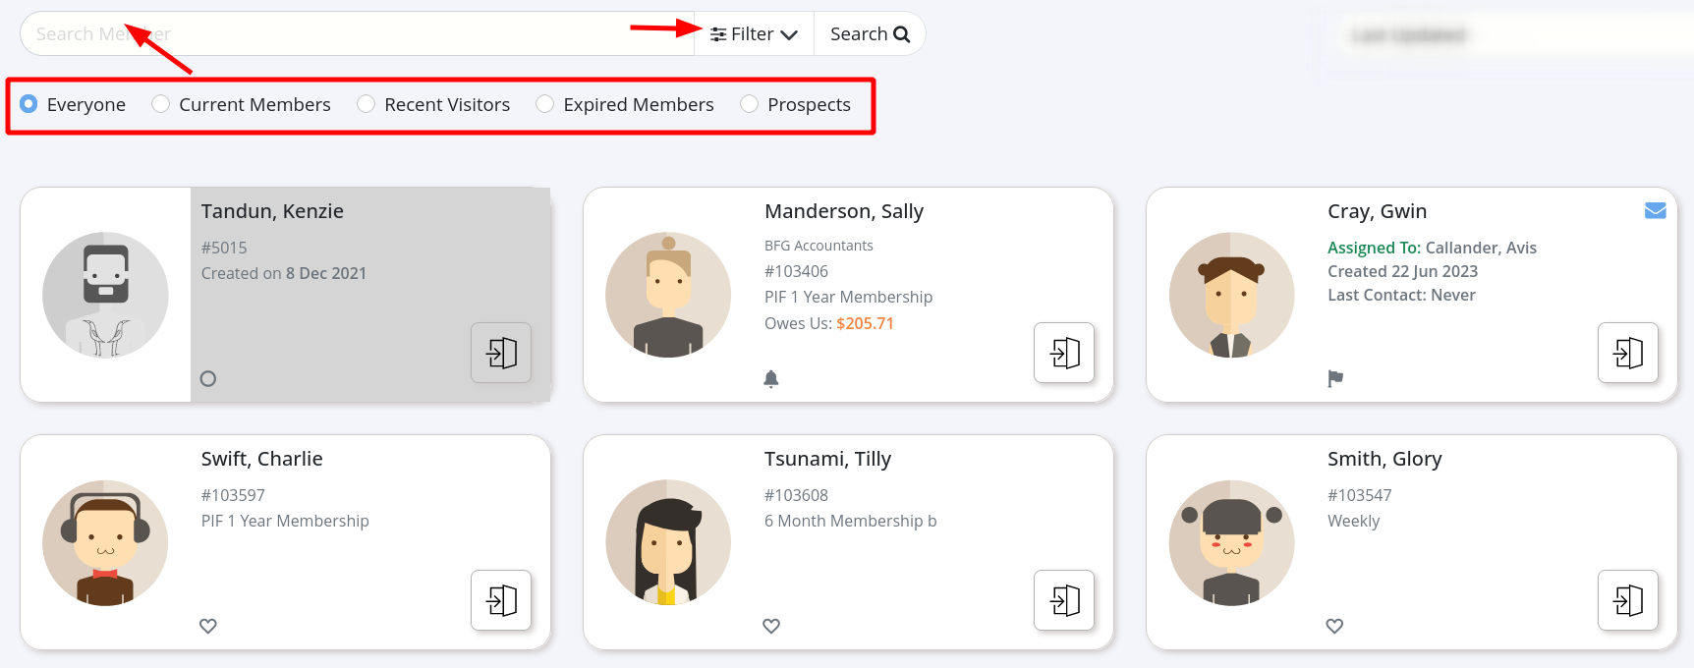Select the Current Members radio button
The width and height of the screenshot is (1694, 668).
[x=161, y=104]
